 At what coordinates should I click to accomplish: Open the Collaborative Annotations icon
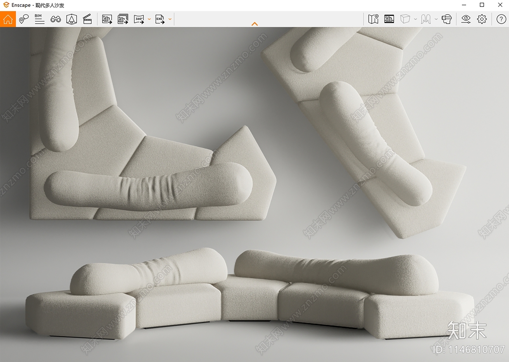coord(24,19)
